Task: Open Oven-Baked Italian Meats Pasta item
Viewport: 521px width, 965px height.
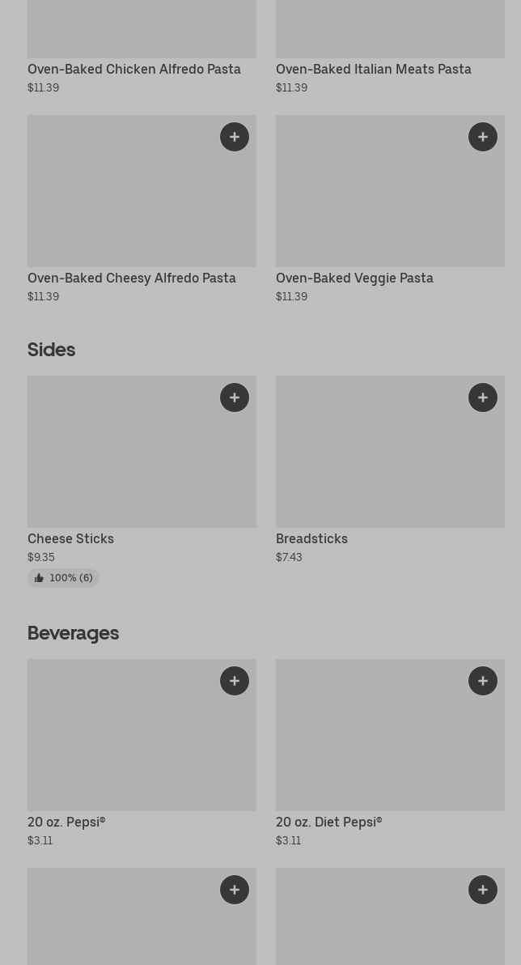Action: point(374,70)
